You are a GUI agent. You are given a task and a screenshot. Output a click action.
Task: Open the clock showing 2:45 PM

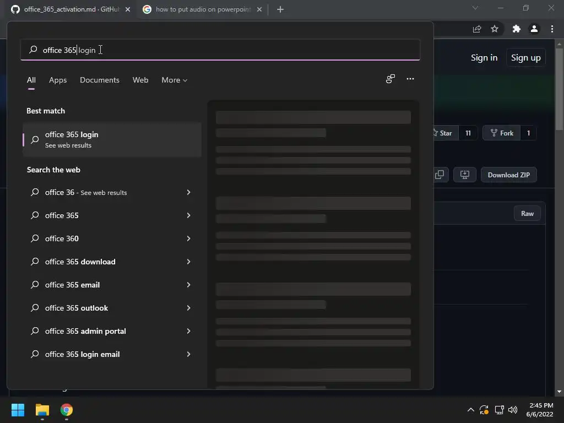coord(540,410)
